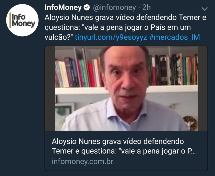Open the video thumbnail of Aloysio Nunes
This screenshot has height=176, width=215.
pos(126,89)
